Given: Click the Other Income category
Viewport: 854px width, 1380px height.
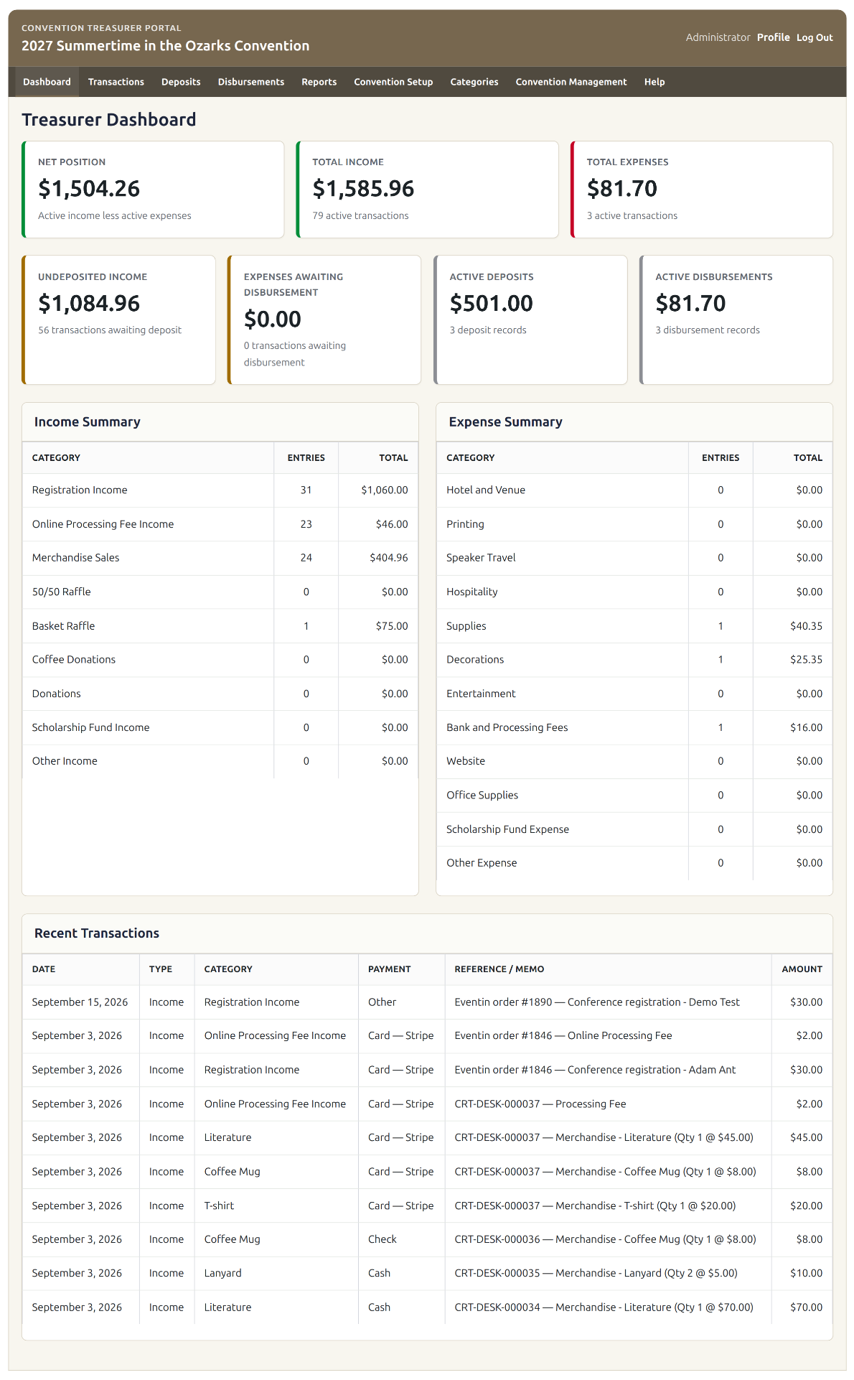Looking at the screenshot, I should pyautogui.click(x=65, y=761).
